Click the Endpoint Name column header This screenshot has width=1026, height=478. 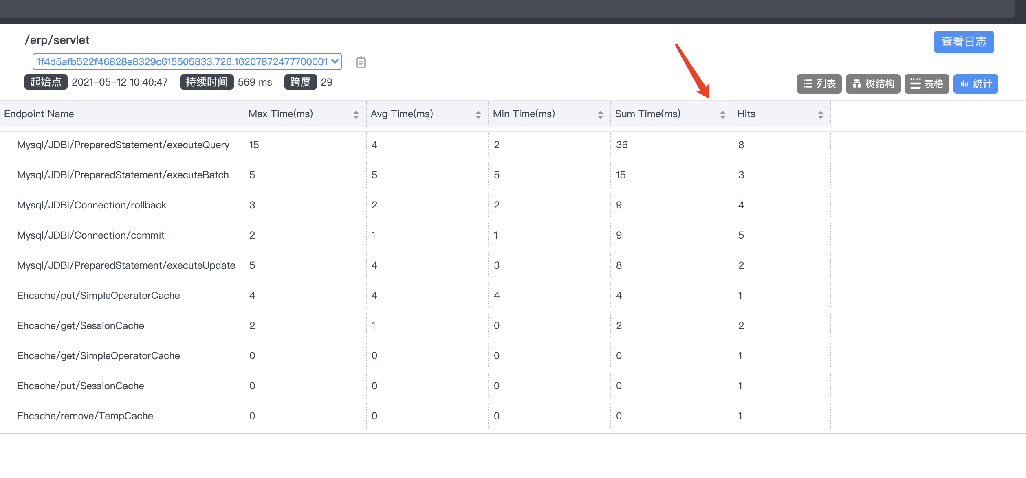(x=39, y=114)
